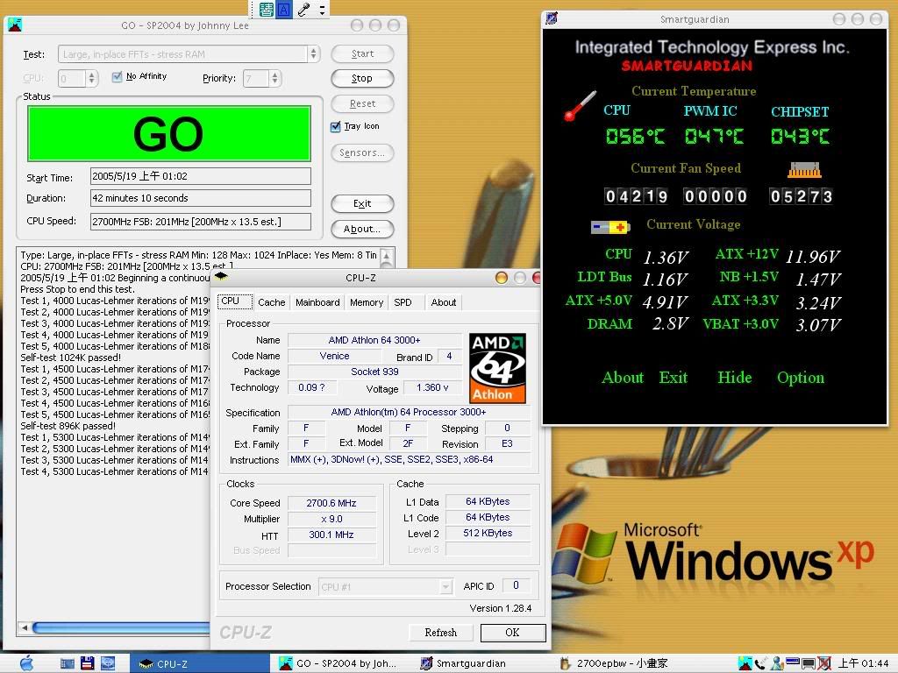This screenshot has width=898, height=673.
Task: Click the AMD Athlon 64 logo in CPU-Z
Action: tap(498, 368)
